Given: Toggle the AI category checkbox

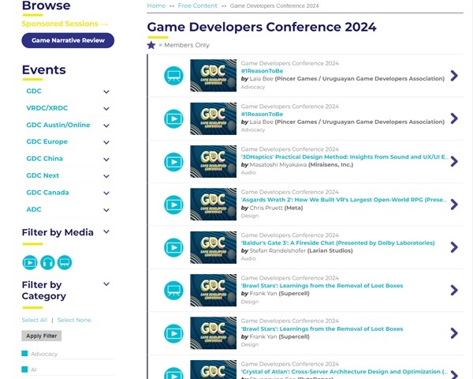Looking at the screenshot, I should click(24, 370).
